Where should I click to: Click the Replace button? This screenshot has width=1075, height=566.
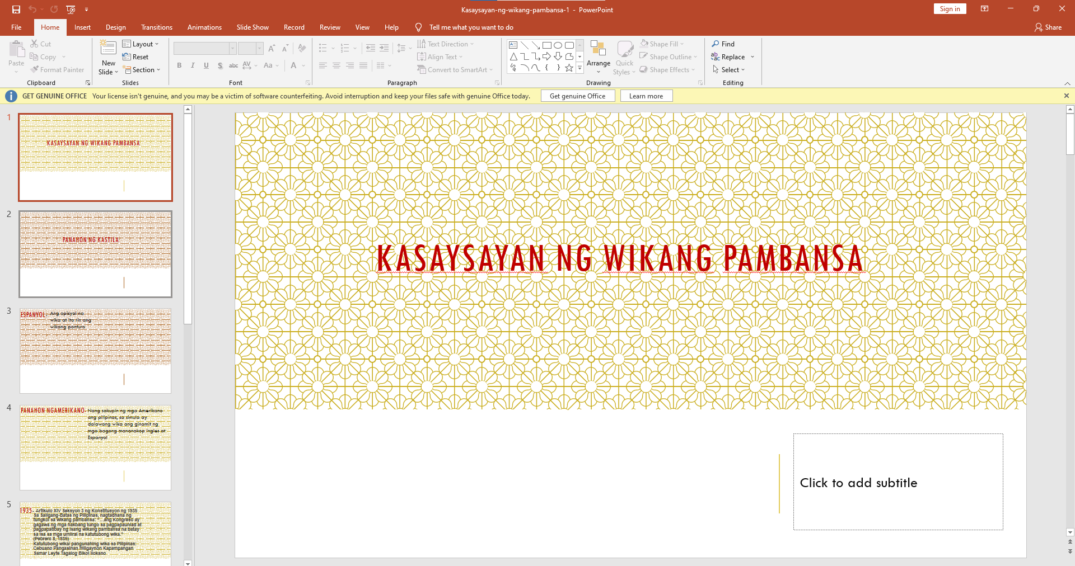pyautogui.click(x=728, y=57)
